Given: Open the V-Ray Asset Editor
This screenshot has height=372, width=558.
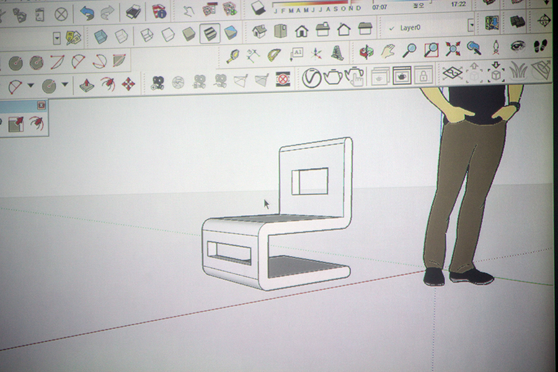Looking at the screenshot, I should [311, 78].
